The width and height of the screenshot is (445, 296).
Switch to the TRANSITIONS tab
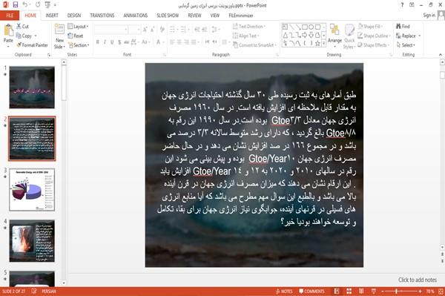[x=102, y=16]
